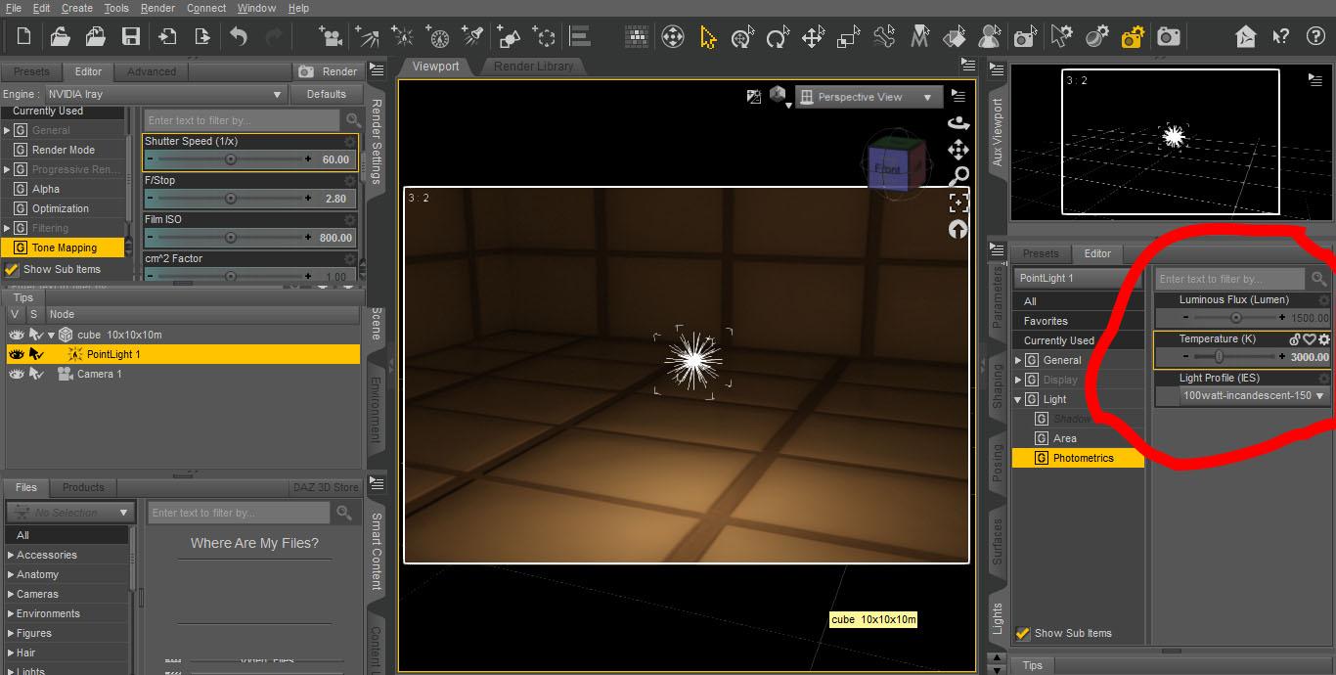Select the Surface Selection tool
1336x675 pixels.
pos(954,37)
